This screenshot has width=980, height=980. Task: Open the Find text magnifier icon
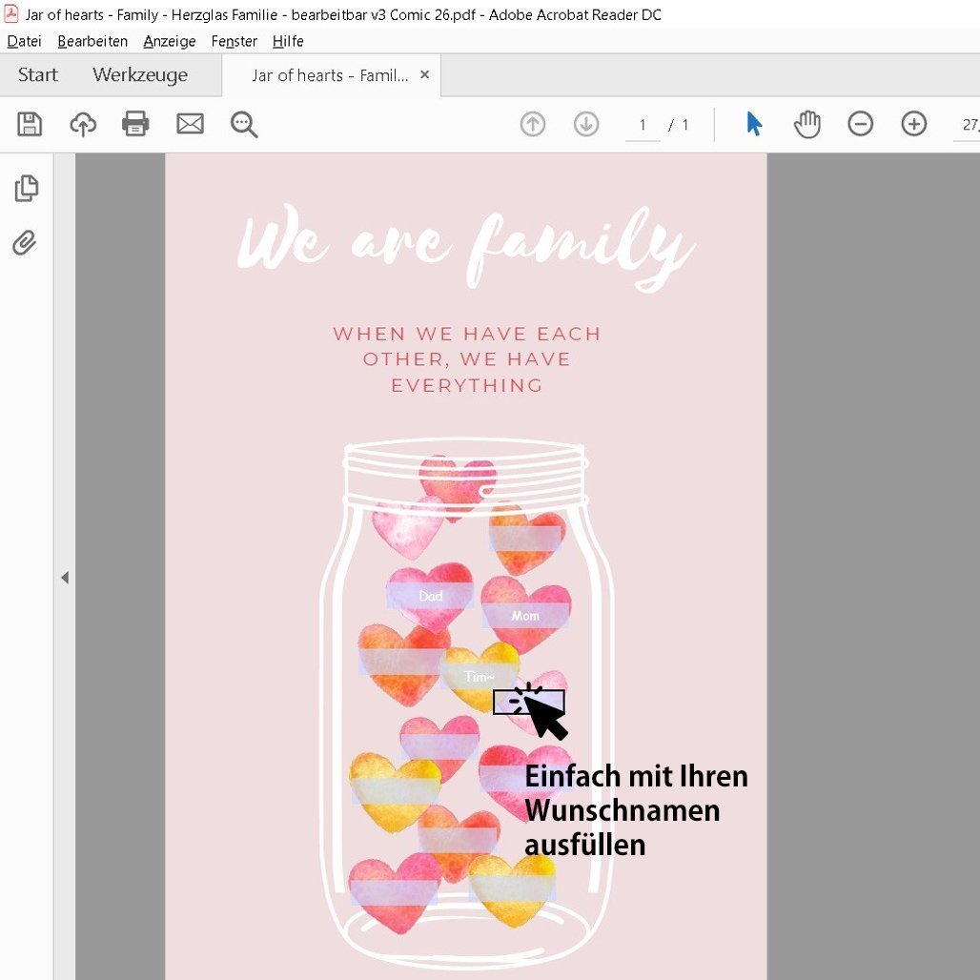(244, 124)
